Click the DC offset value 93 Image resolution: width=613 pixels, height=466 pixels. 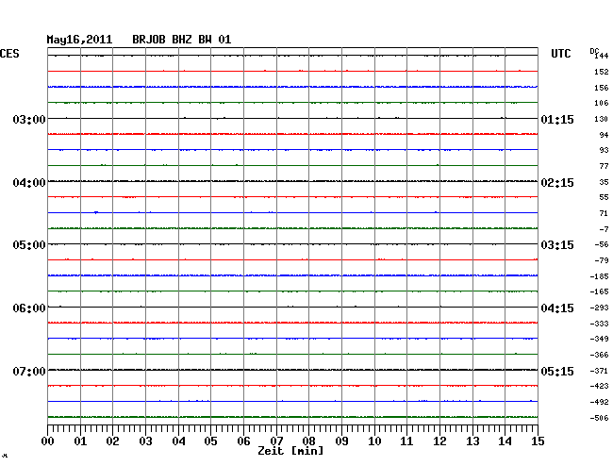tap(604, 150)
